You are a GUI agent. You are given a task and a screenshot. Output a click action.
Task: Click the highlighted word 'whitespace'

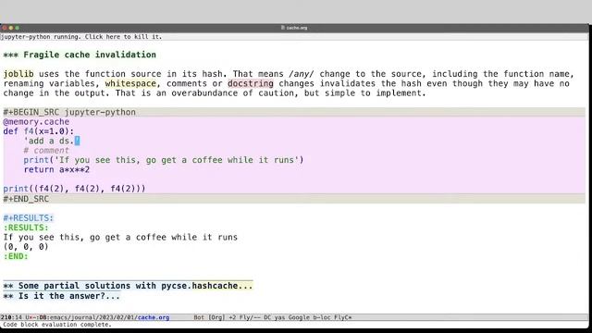(x=130, y=83)
